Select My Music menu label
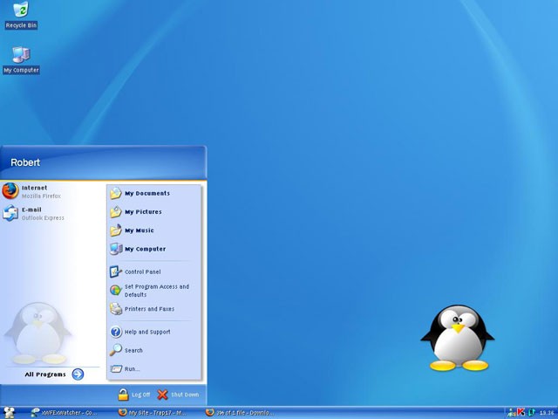This screenshot has height=419, width=558. [x=139, y=230]
